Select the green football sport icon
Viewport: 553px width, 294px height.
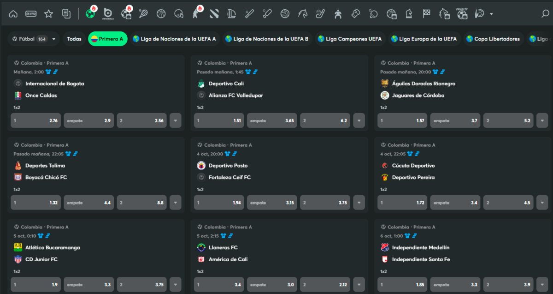[x=90, y=14]
